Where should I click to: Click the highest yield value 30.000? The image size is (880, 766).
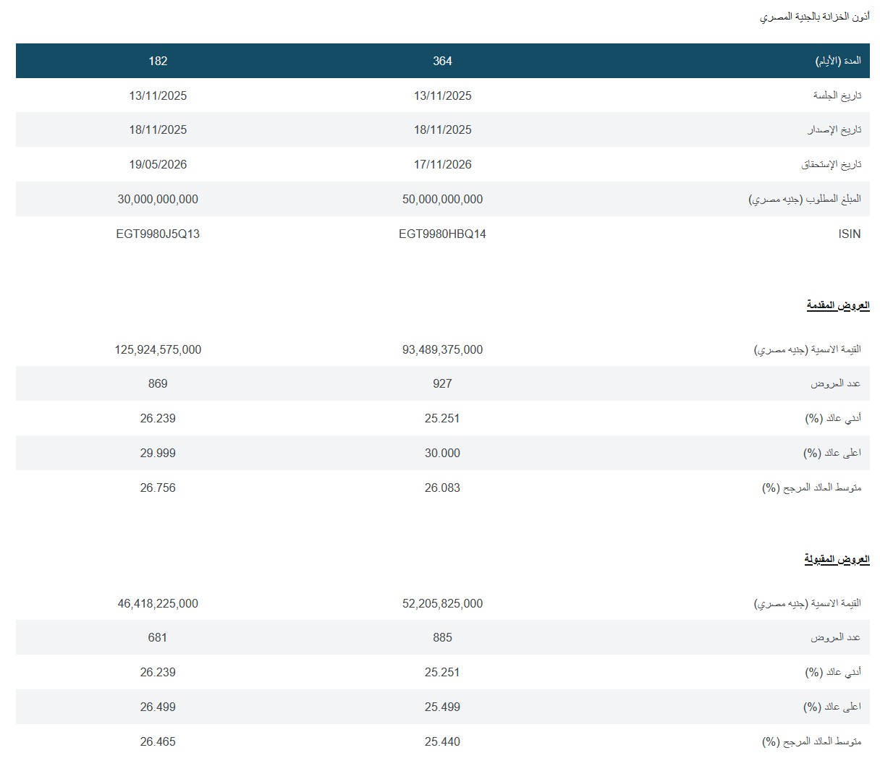click(442, 453)
